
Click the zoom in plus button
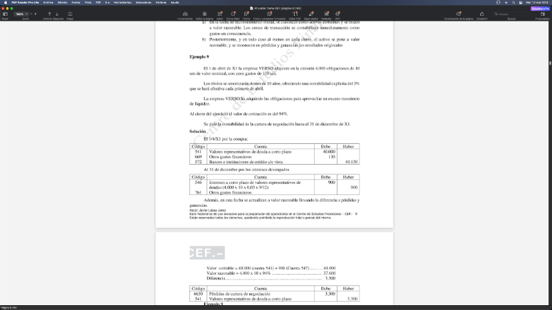click(x=36, y=14)
